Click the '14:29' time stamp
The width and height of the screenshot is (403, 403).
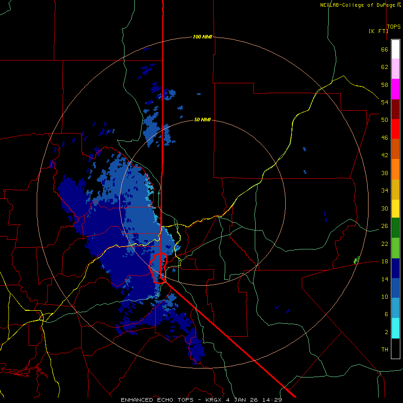point(272,400)
